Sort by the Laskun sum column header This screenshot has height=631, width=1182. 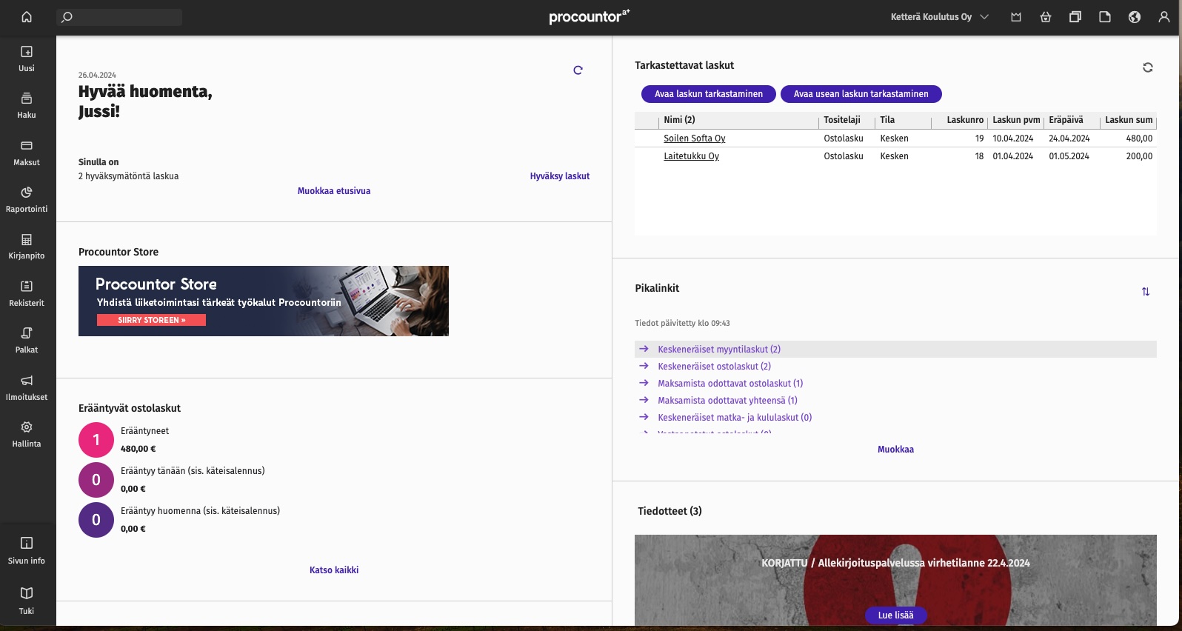click(x=1129, y=120)
